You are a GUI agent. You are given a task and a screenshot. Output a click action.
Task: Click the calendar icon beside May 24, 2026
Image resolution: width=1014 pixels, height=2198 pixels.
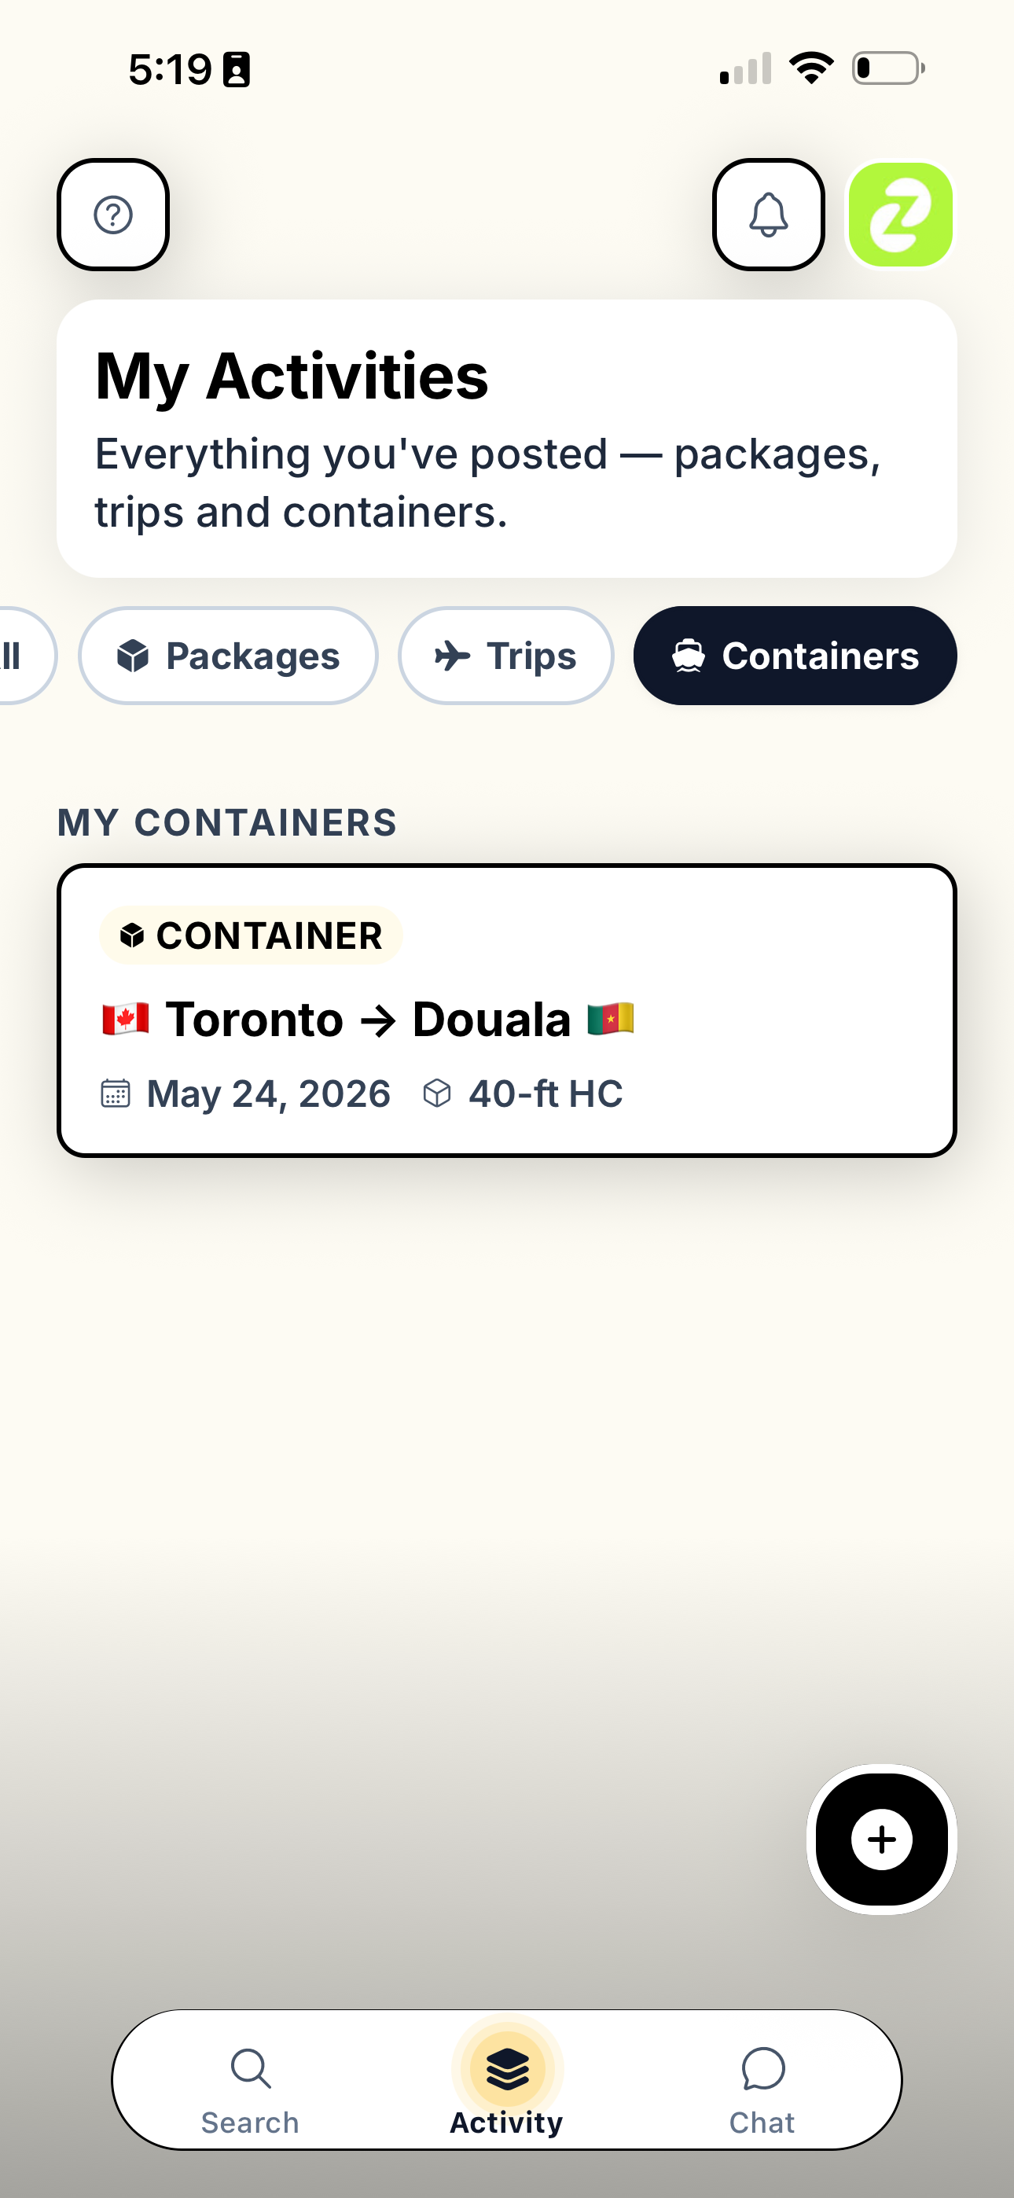[x=116, y=1093]
